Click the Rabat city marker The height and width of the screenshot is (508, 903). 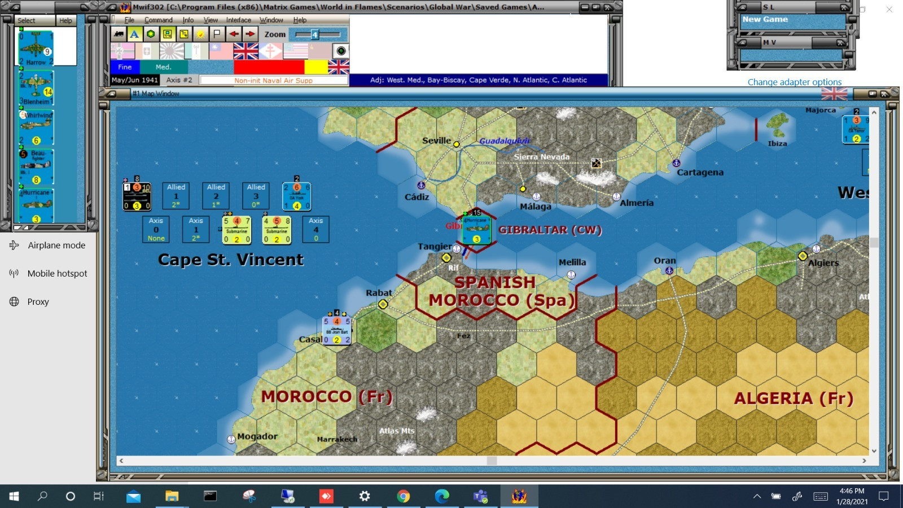tap(383, 304)
